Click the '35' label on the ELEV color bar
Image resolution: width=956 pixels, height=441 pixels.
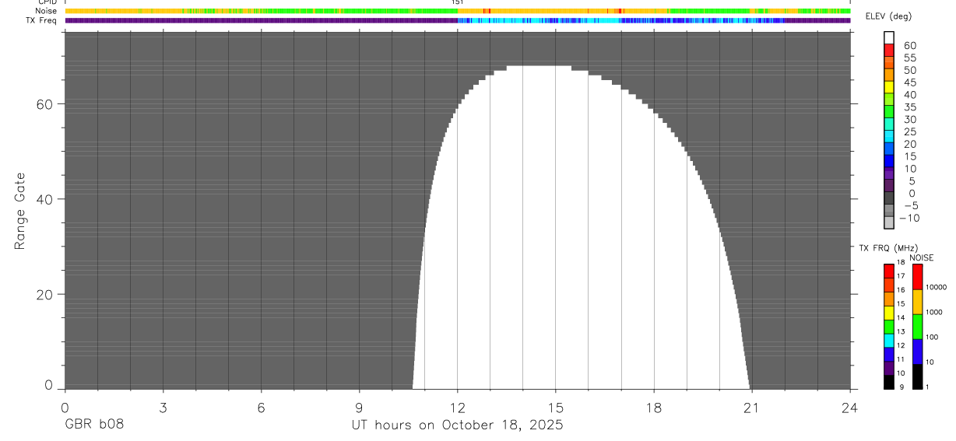pos(910,107)
